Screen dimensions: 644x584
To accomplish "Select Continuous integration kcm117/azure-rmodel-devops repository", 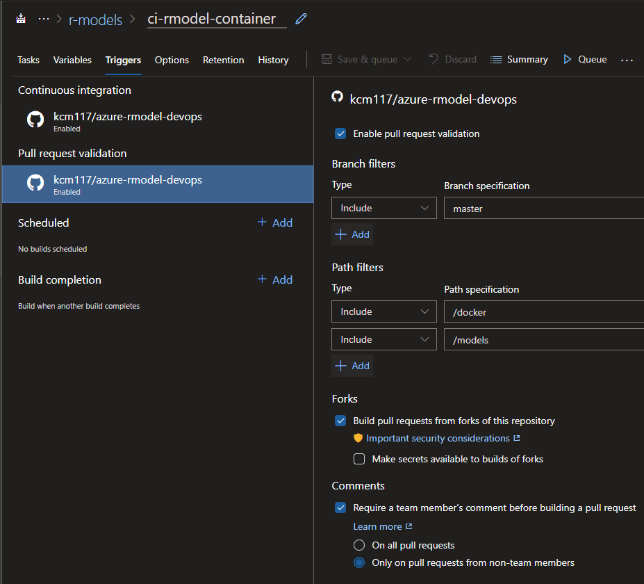I will (x=158, y=121).
